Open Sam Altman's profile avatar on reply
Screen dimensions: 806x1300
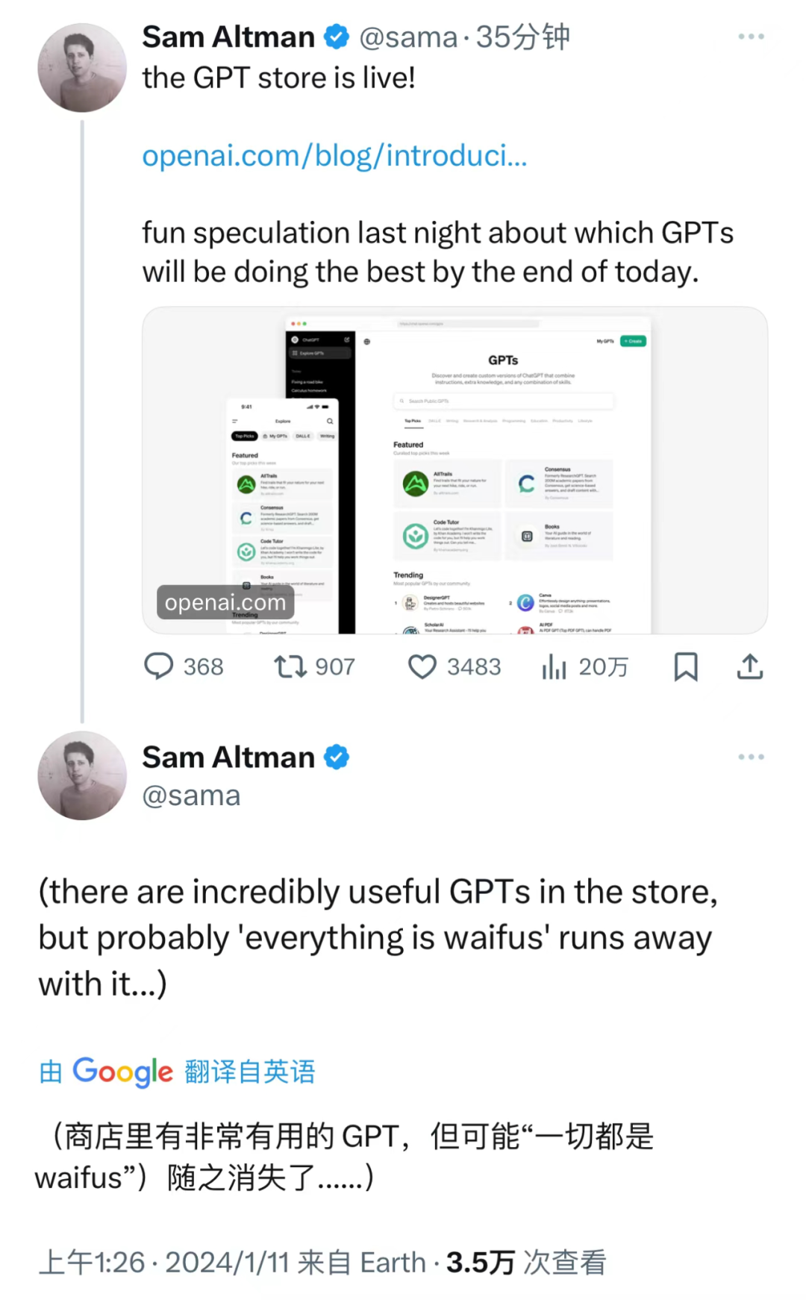coord(81,776)
